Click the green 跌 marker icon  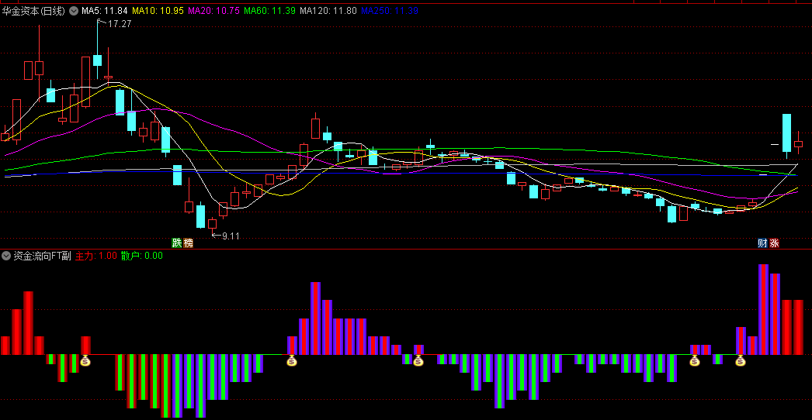(x=177, y=243)
